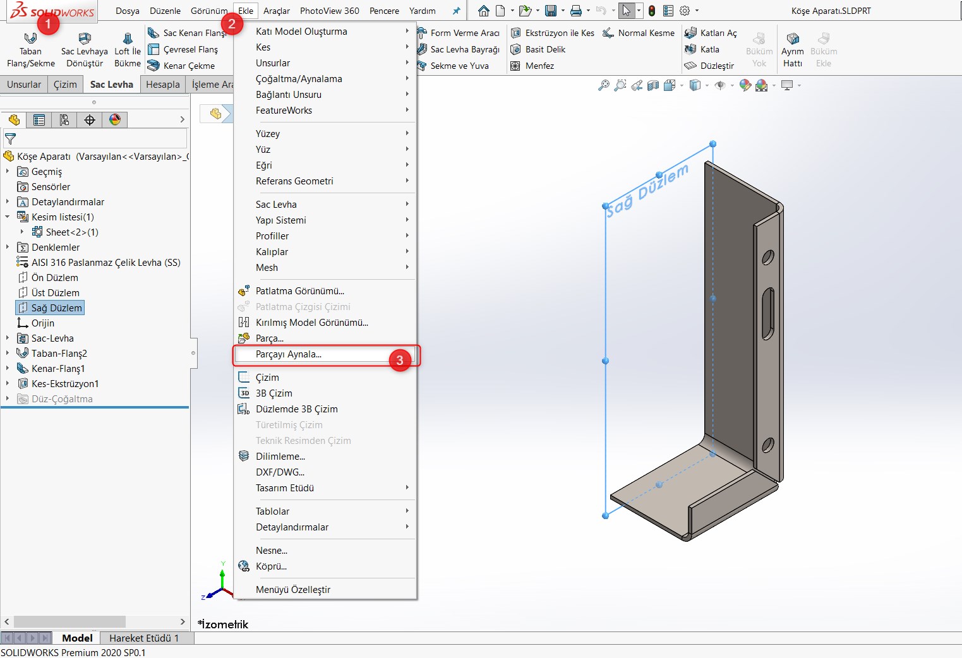The width and height of the screenshot is (962, 658).
Task: Select Sac Levhaya Dönüştür tool
Action: pos(85,49)
